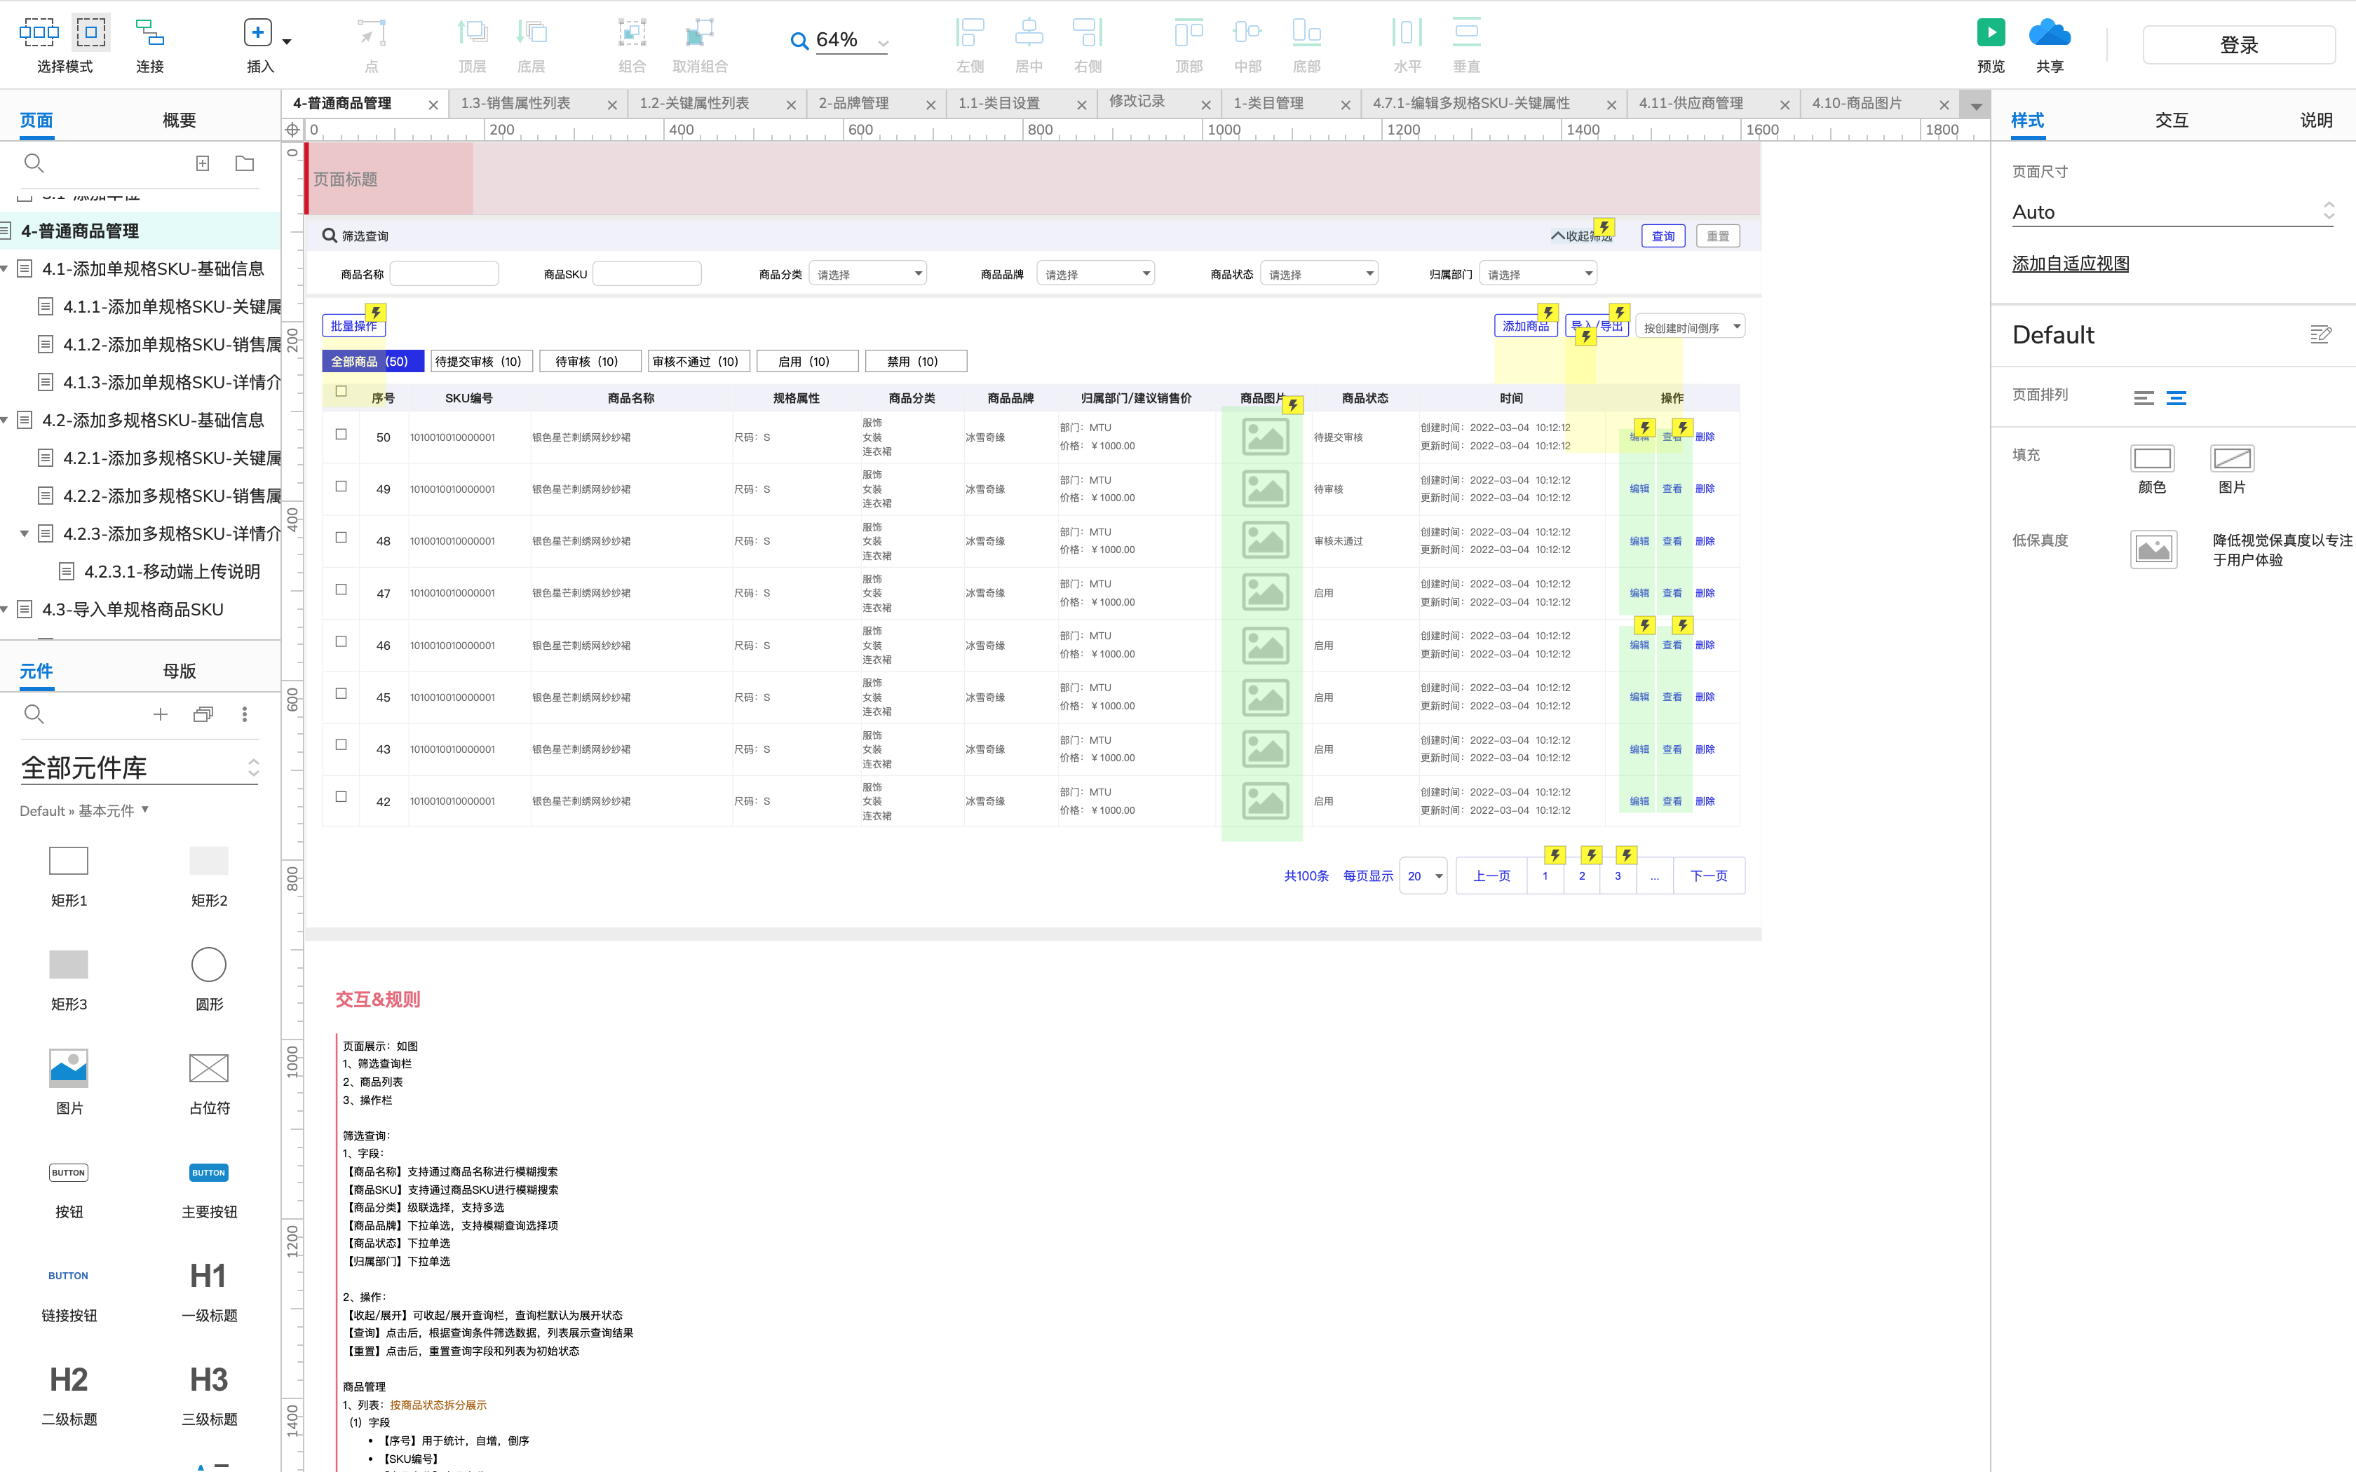The image size is (2356, 1472).
Task: Switch to the 交互 interactions tab
Action: [x=2171, y=121]
